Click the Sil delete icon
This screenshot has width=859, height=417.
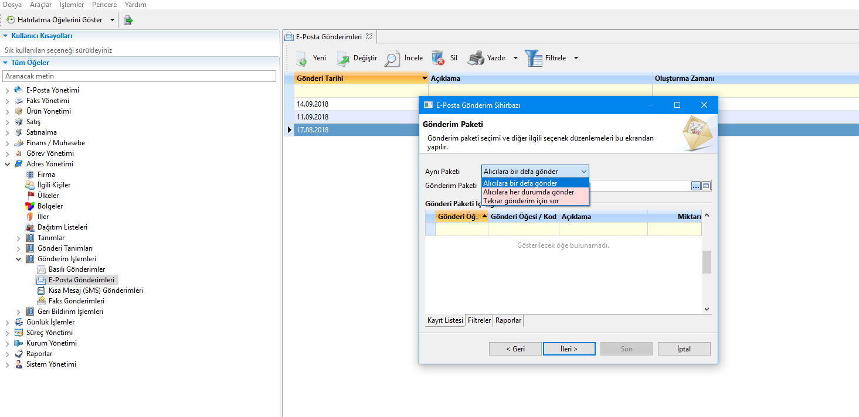click(438, 58)
